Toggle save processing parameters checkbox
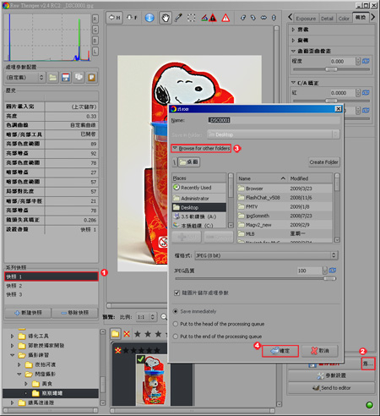The image size is (380, 416). [x=176, y=293]
